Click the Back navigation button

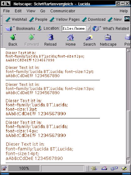(x=13, y=40)
